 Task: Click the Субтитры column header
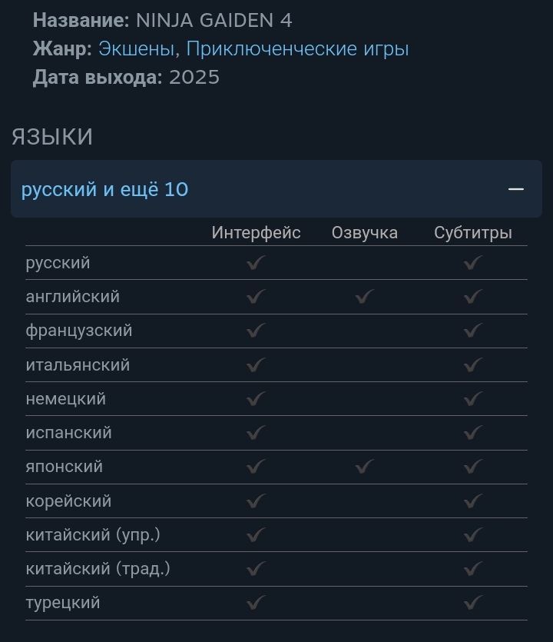[473, 232]
